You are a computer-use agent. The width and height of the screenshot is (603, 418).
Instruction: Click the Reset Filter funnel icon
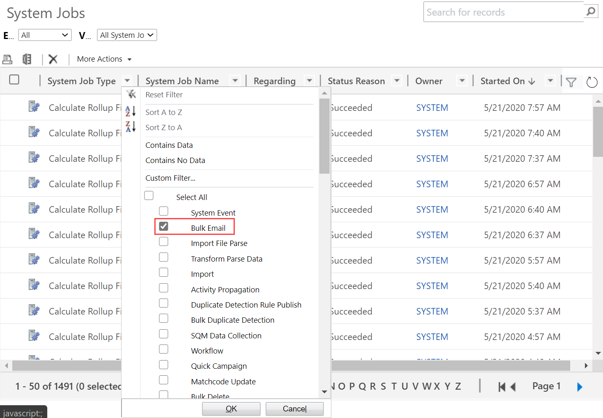coord(131,94)
